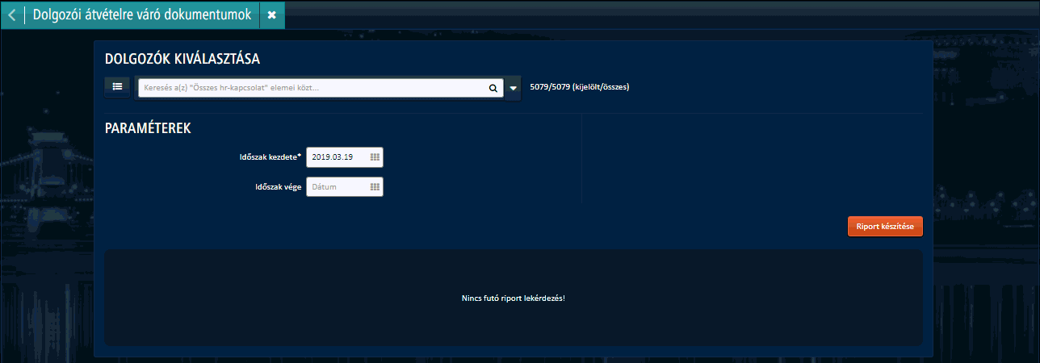Open the Időszak kezdete calendar picker icon

375,157
